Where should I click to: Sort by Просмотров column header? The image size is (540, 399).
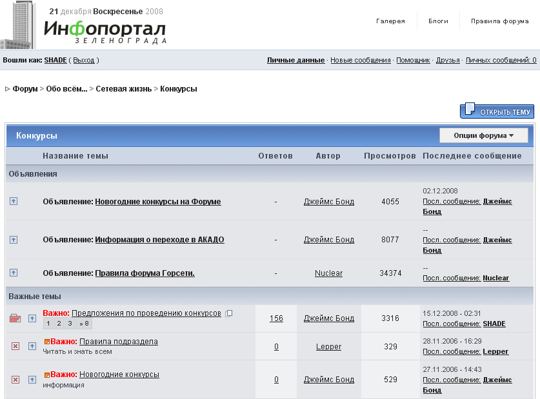pos(390,156)
